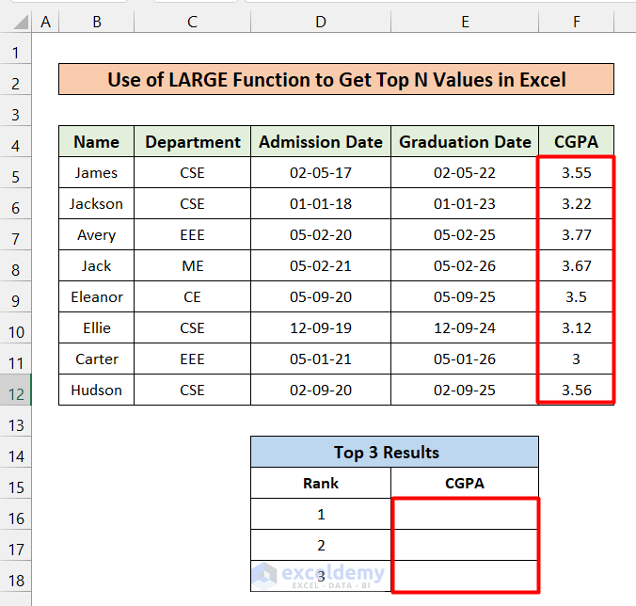636x606 pixels.
Task: Click graduation date 02-09-25
Action: [x=465, y=390]
